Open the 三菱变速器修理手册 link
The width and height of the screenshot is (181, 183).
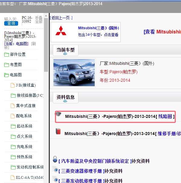[81, 171]
